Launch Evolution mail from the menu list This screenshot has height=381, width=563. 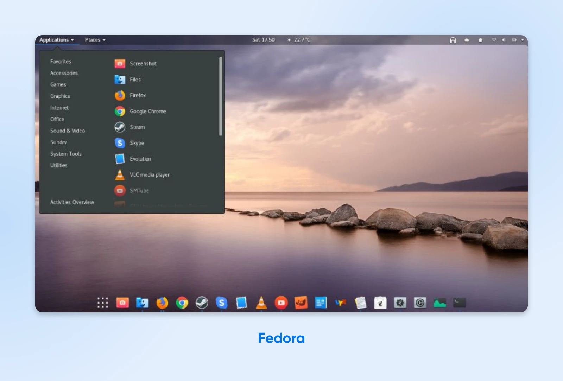pos(133,159)
